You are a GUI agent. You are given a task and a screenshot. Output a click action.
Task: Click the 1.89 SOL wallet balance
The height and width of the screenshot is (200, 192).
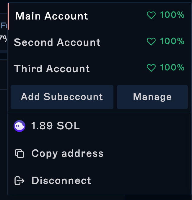(x=56, y=126)
